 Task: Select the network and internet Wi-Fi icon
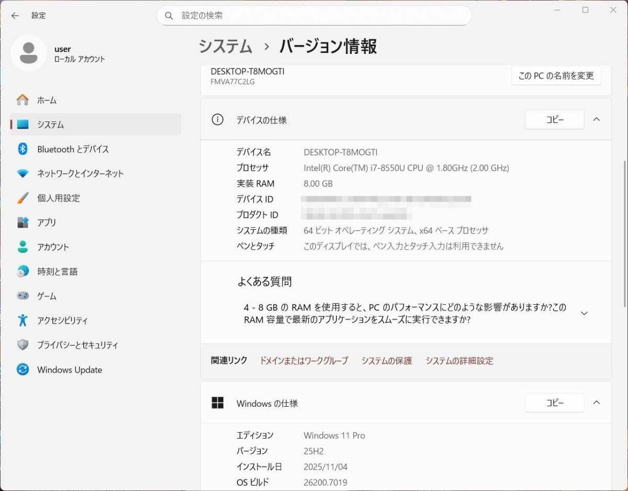tap(23, 174)
